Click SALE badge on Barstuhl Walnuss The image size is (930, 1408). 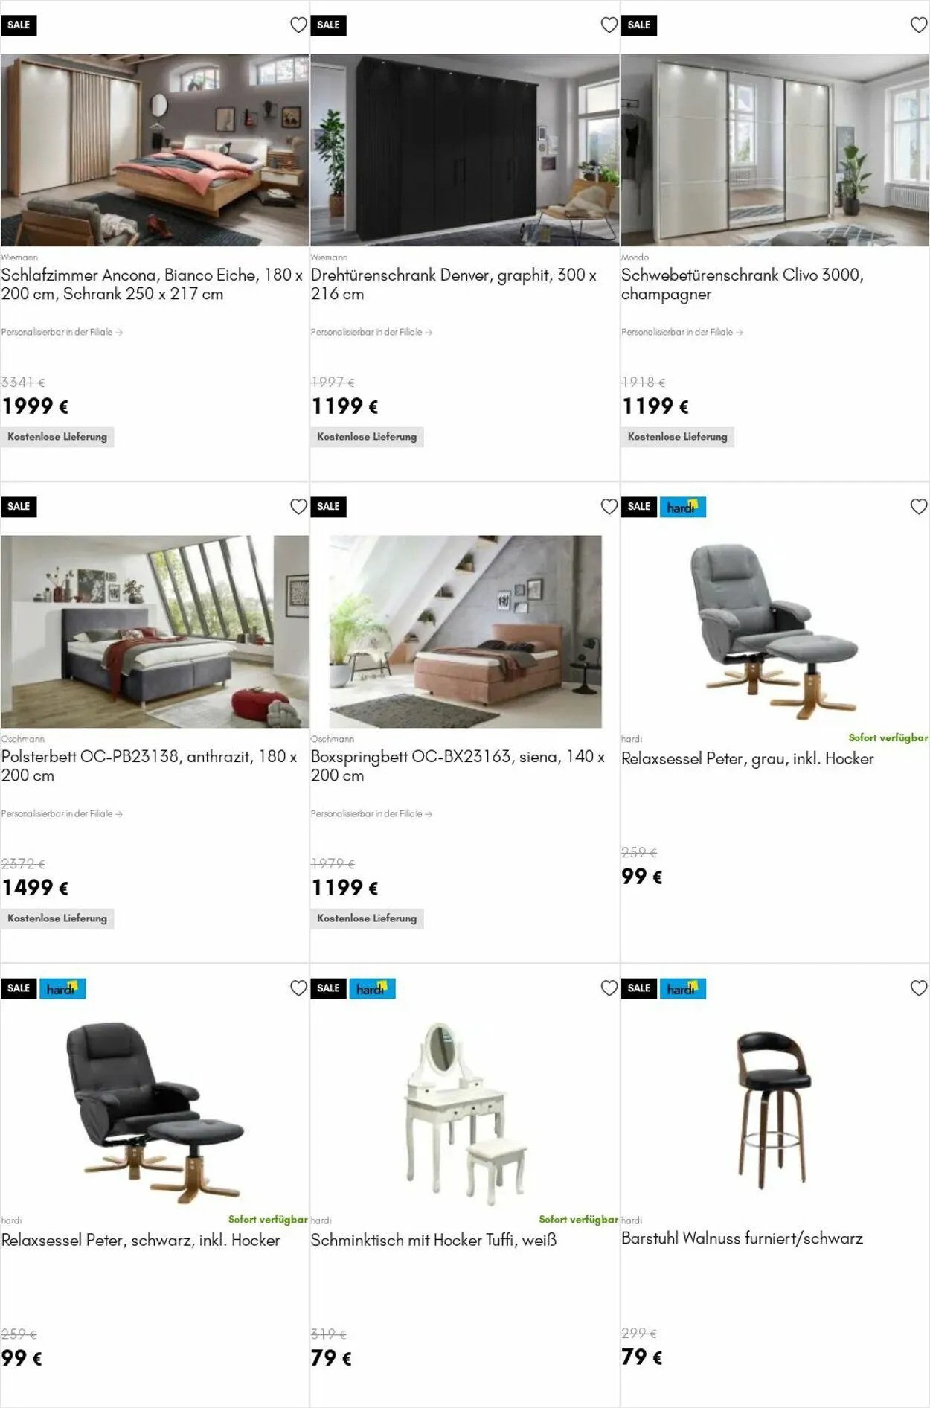638,988
